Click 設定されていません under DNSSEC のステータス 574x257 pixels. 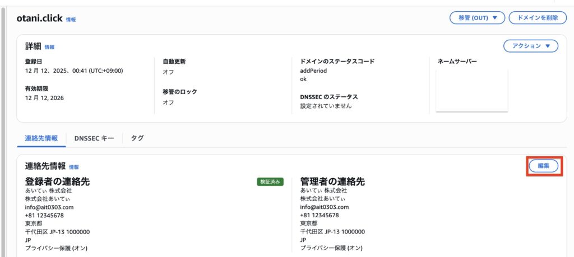(326, 106)
